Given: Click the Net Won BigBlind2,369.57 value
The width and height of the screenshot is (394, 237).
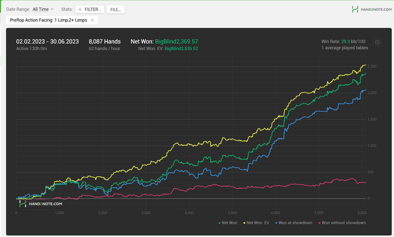Looking at the screenshot, I should click(176, 42).
